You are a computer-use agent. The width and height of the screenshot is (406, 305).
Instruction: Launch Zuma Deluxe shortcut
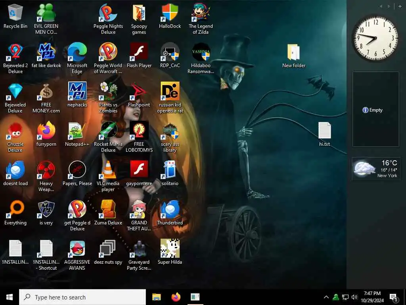click(108, 213)
